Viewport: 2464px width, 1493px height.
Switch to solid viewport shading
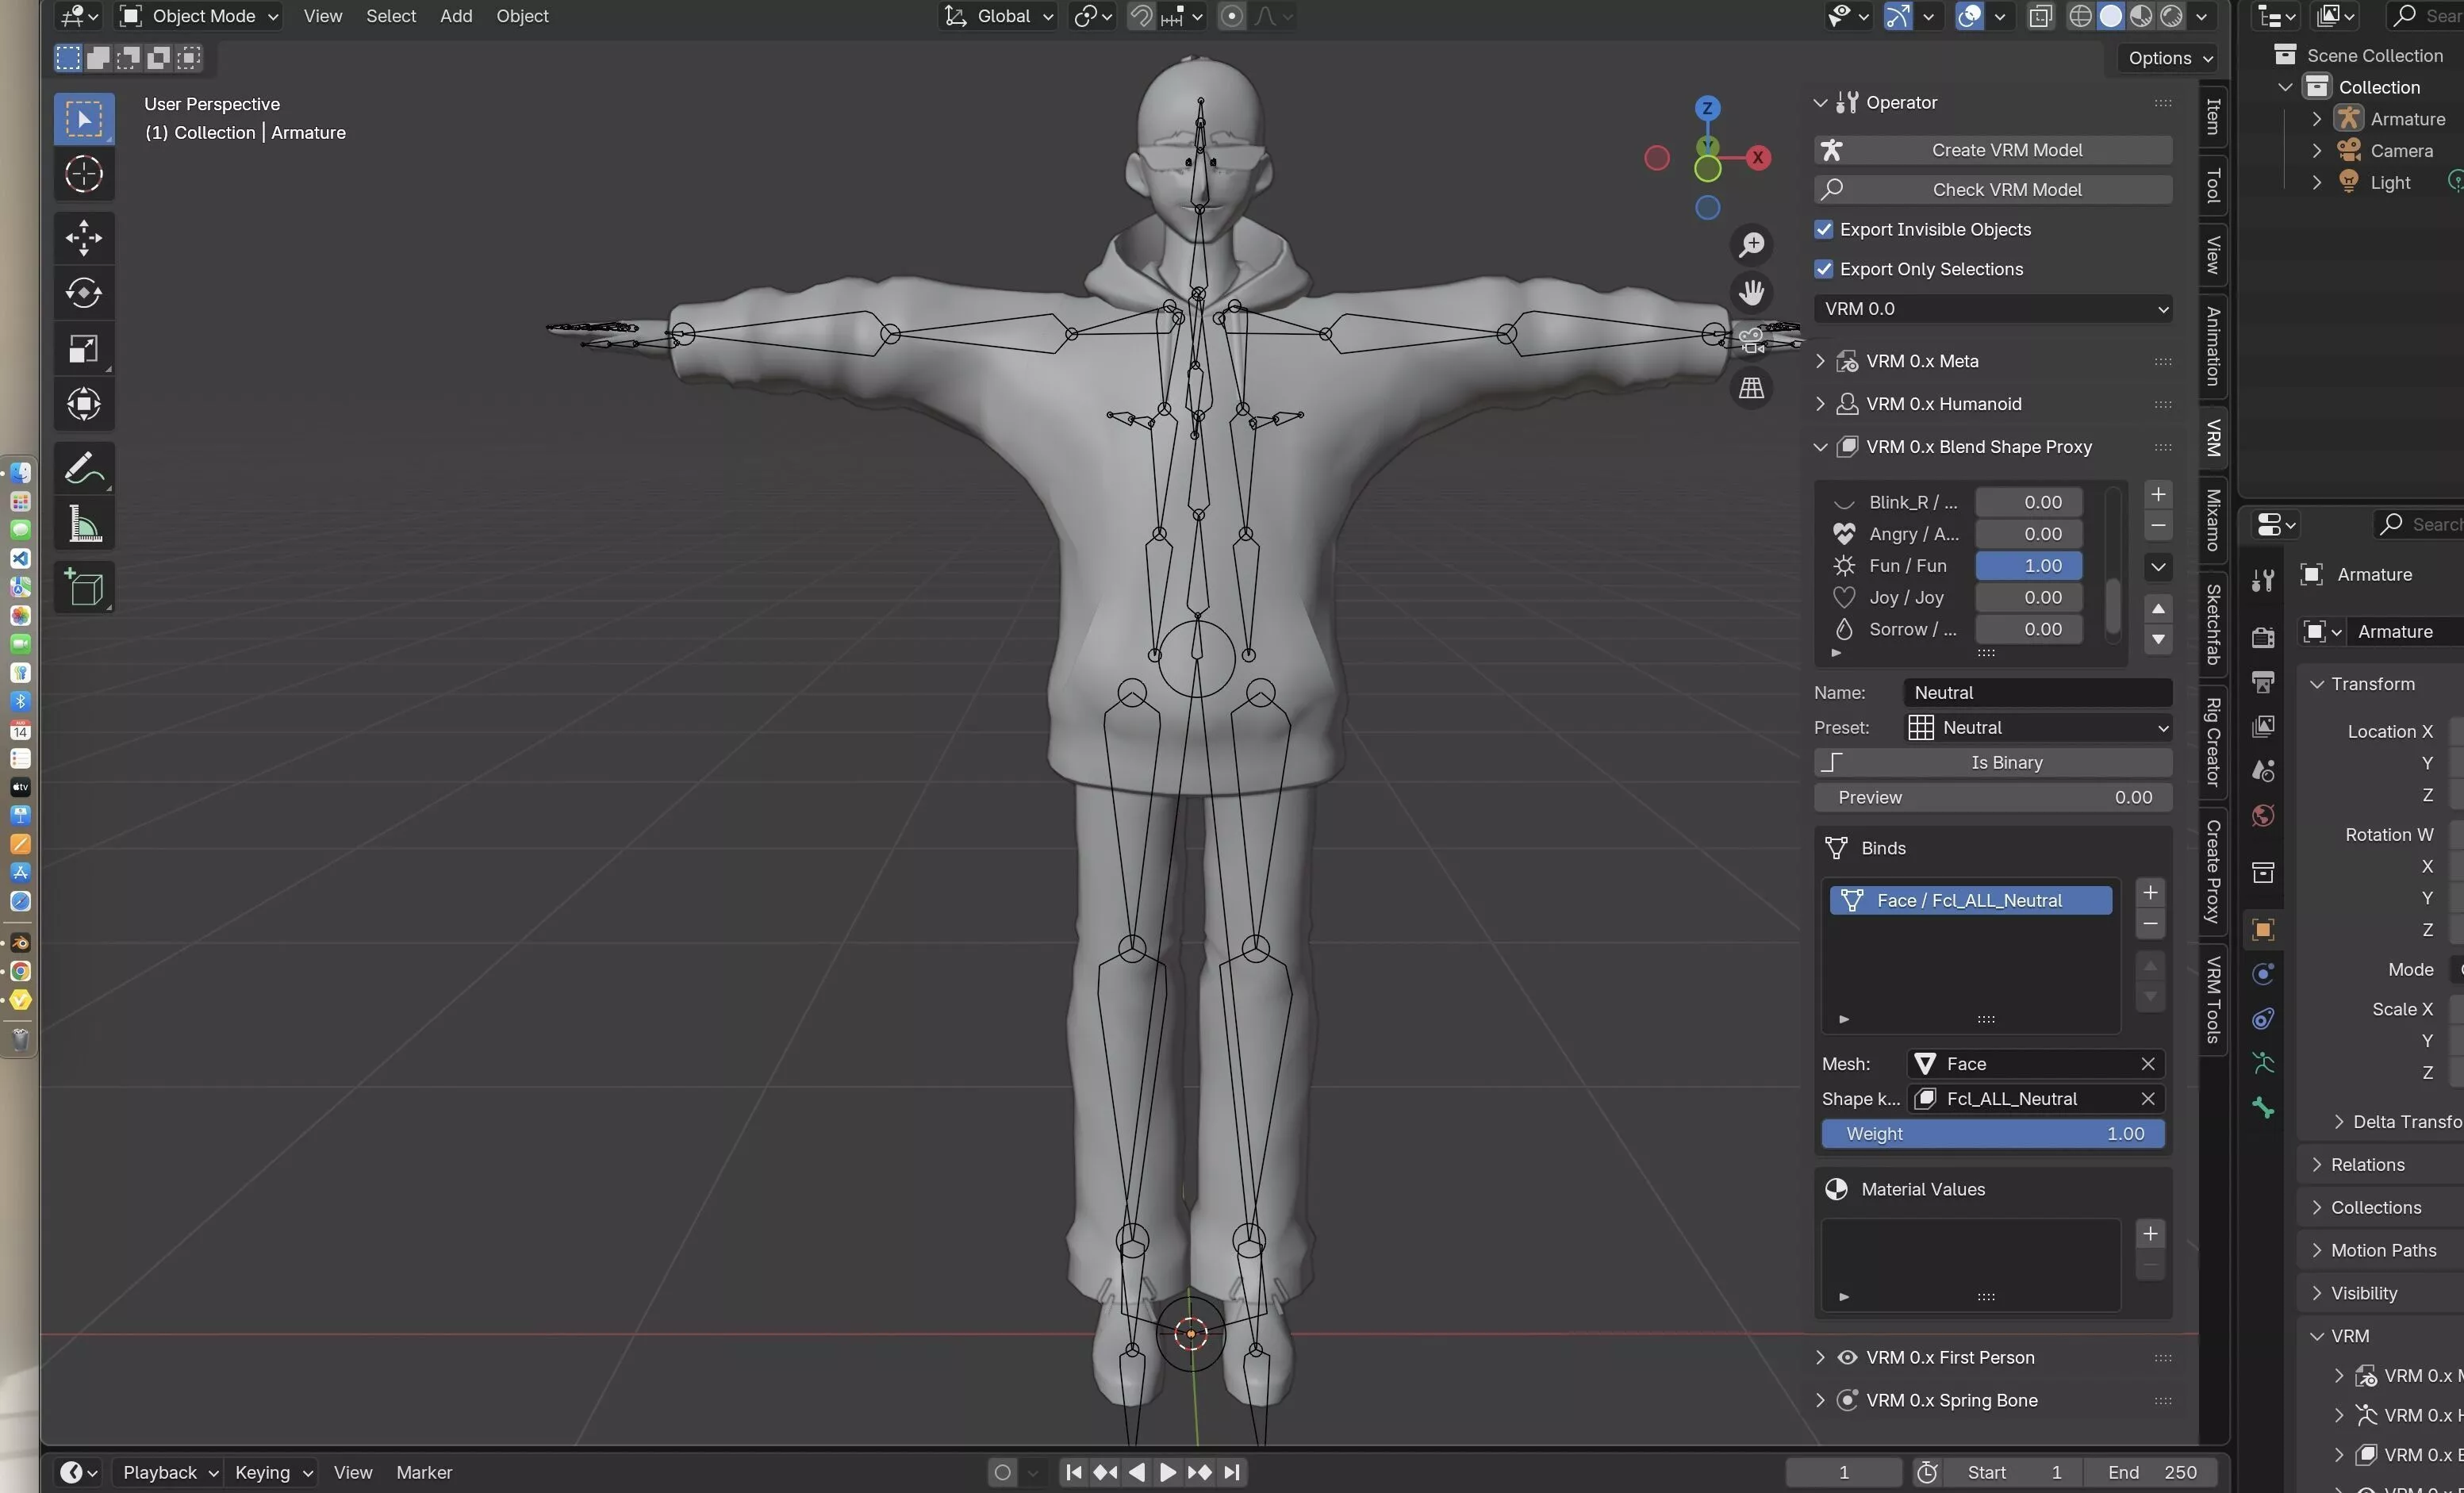(2110, 16)
